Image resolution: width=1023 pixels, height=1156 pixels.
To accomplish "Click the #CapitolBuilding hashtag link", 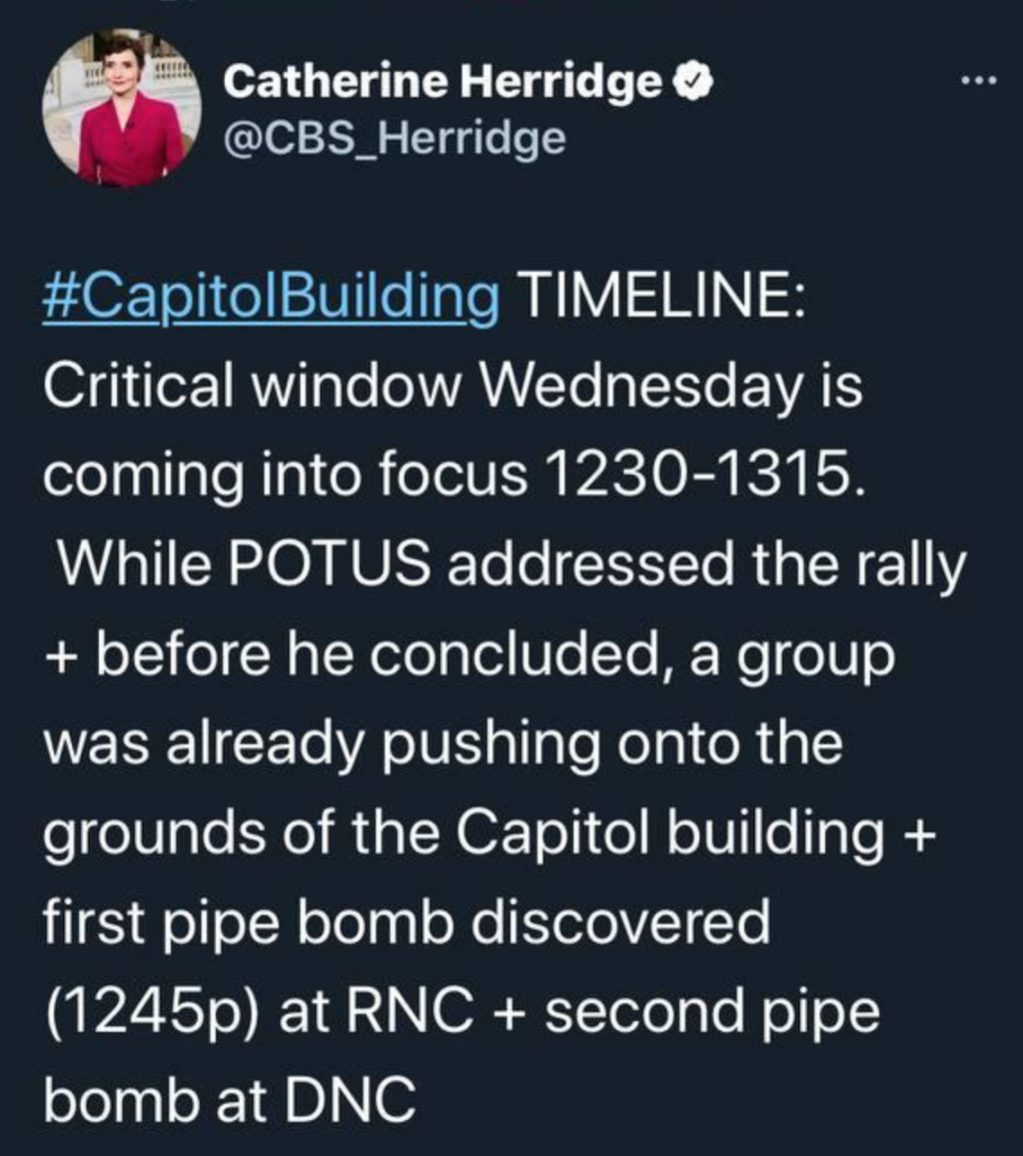I will click(272, 300).
